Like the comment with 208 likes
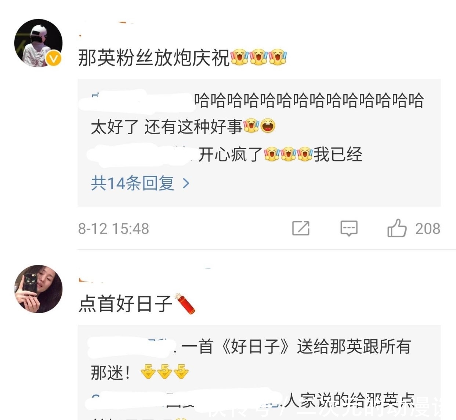The height and width of the screenshot is (420, 456). 397,228
